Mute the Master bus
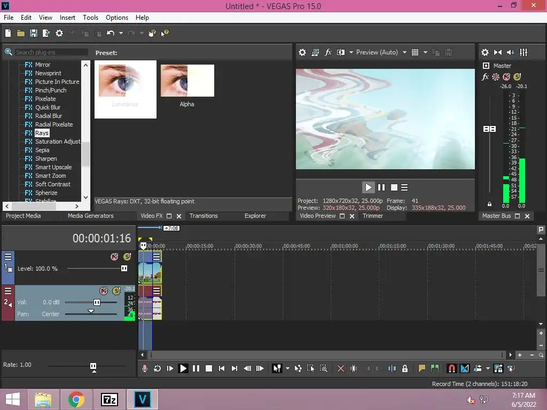547x410 pixels. [506, 77]
